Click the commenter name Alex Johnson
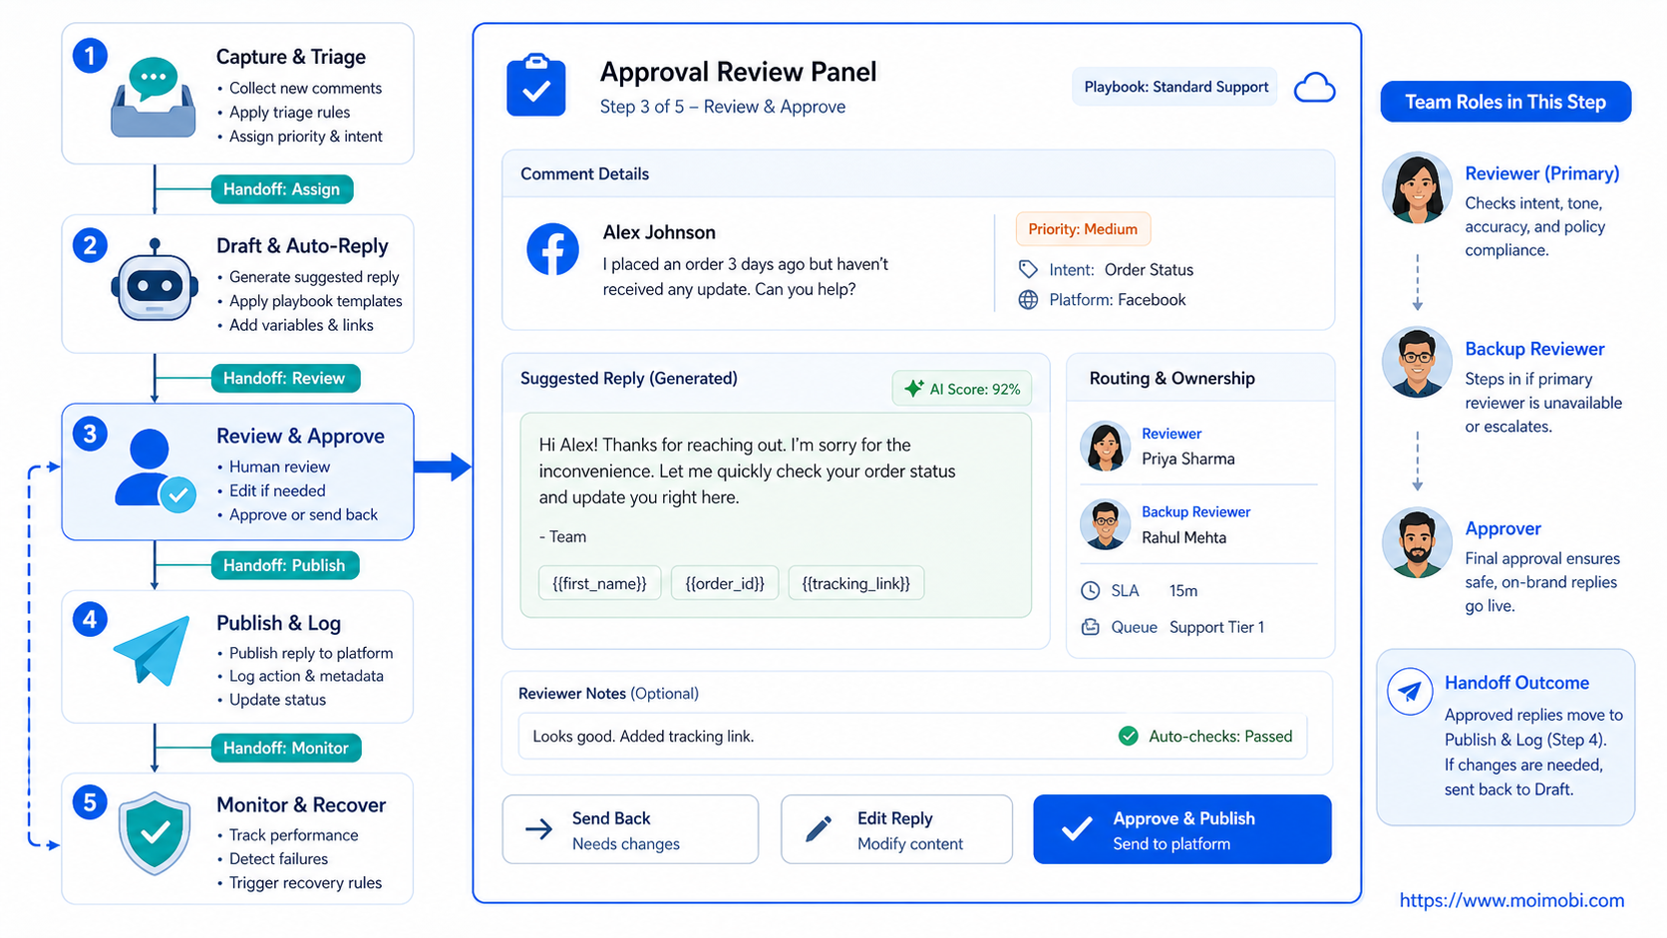Image resolution: width=1667 pixels, height=938 pixels. [659, 232]
